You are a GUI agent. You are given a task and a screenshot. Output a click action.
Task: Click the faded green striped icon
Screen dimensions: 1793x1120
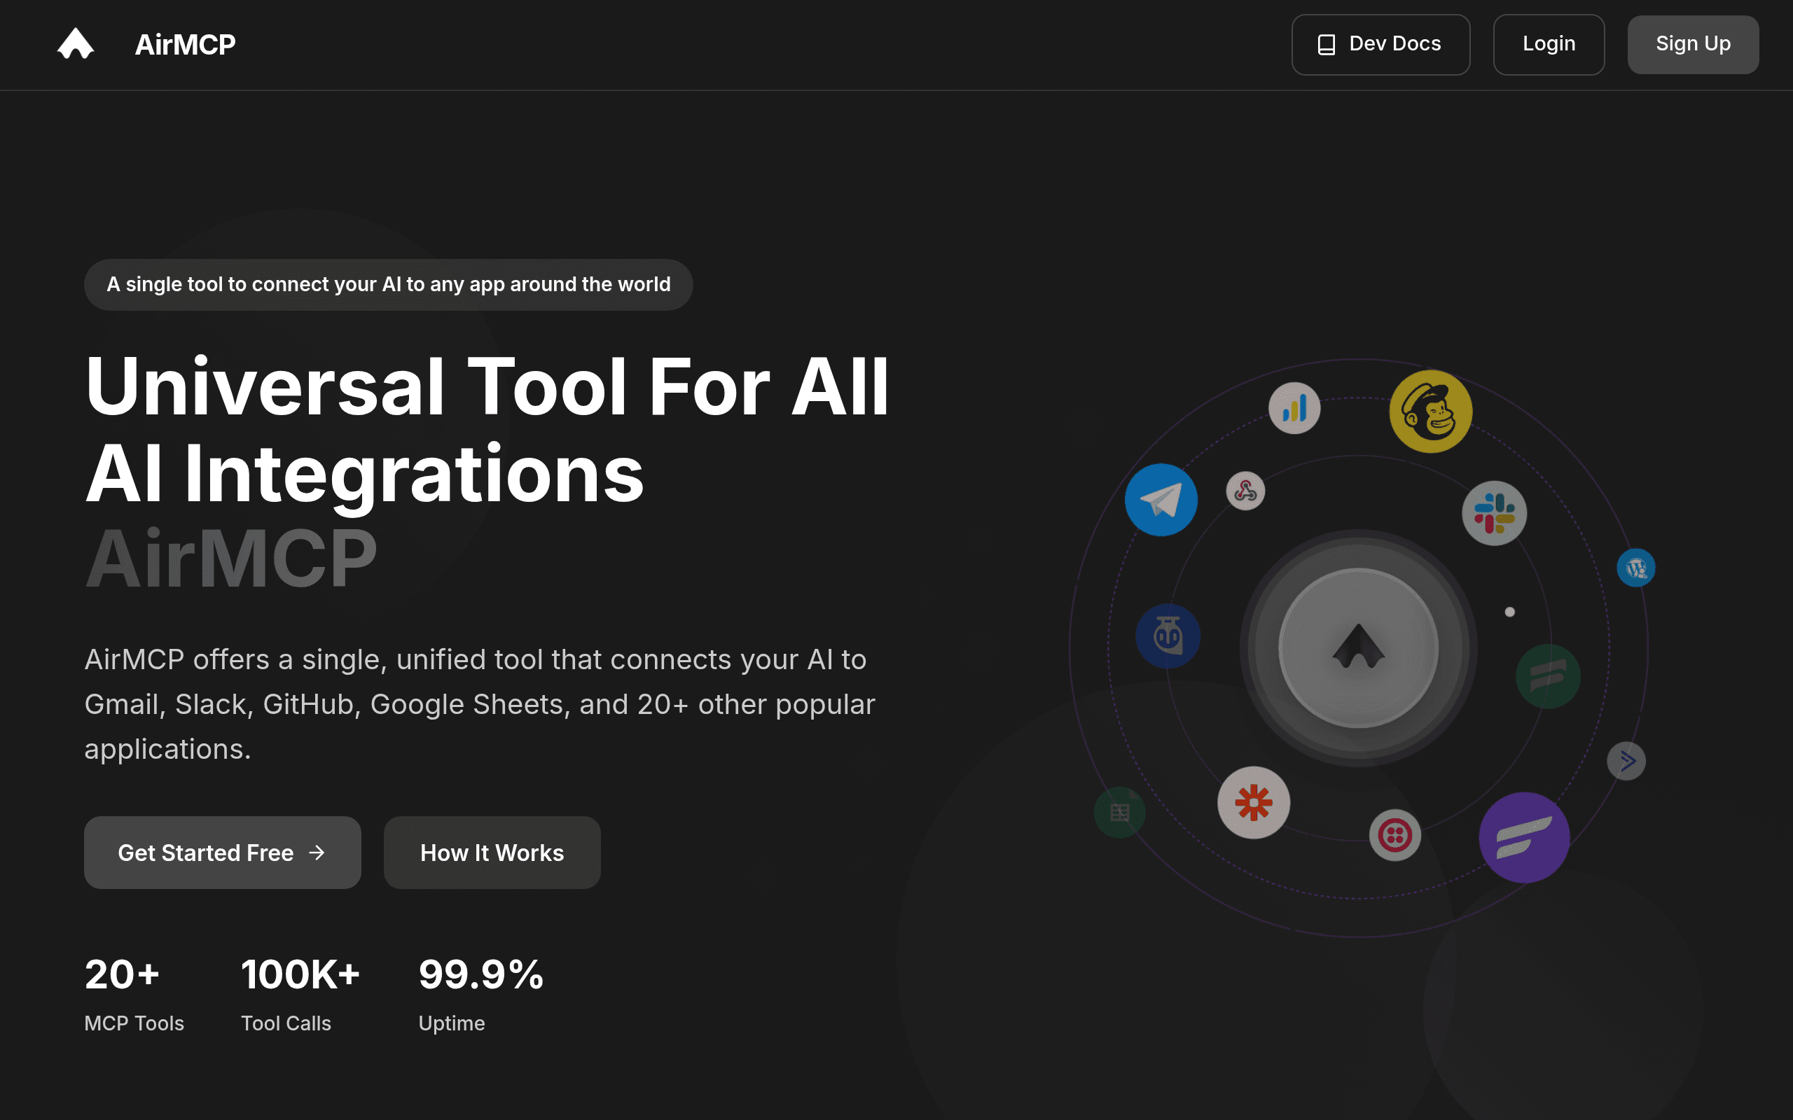pos(1548,676)
